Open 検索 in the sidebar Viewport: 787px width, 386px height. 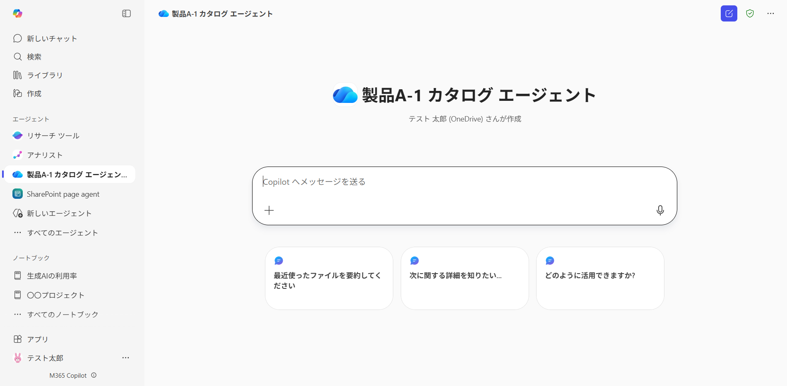pos(34,57)
